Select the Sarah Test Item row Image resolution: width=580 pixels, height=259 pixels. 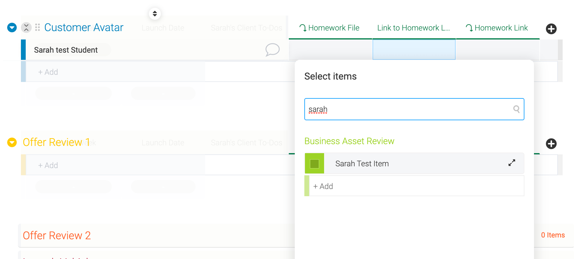[x=414, y=163]
